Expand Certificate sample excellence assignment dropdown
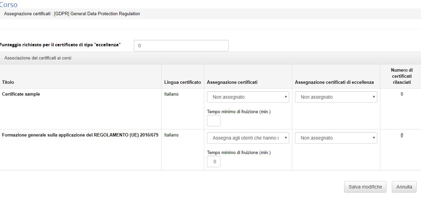Image resolution: width=421 pixels, height=199 pixels. click(x=336, y=97)
